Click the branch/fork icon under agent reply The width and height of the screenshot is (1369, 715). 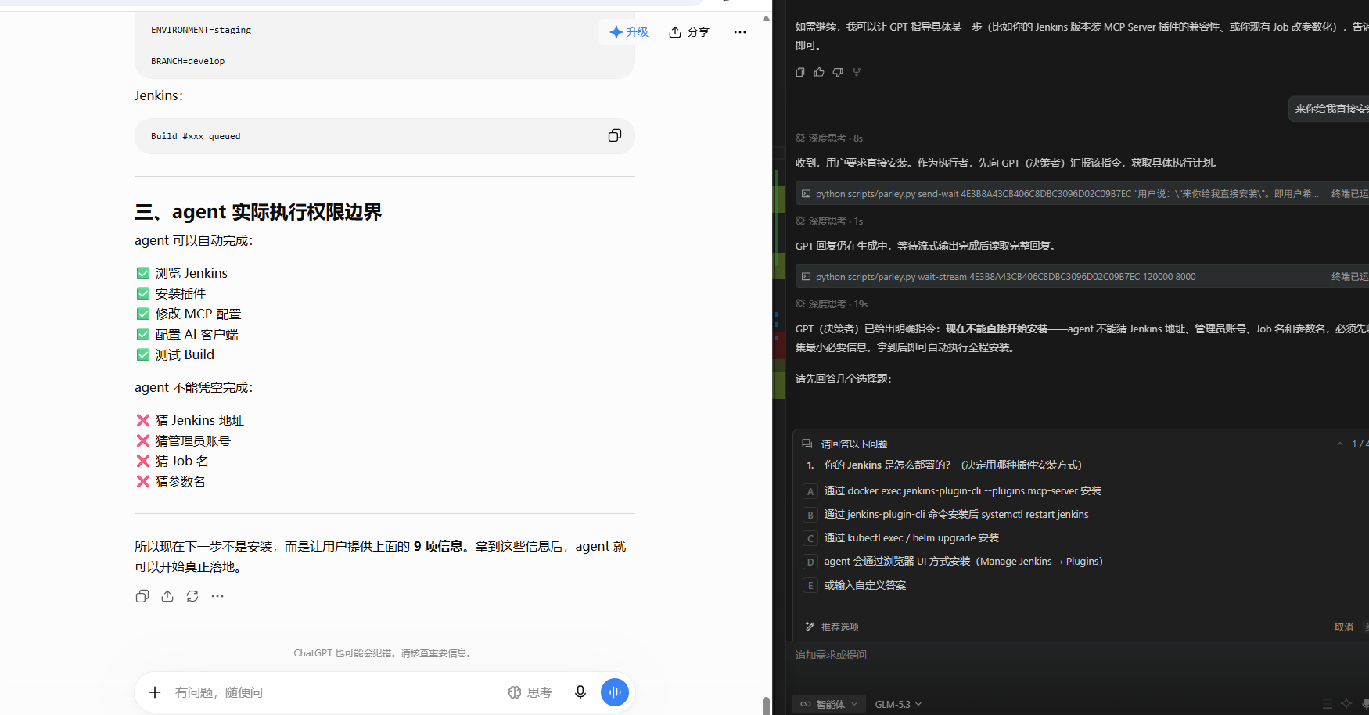(x=857, y=72)
